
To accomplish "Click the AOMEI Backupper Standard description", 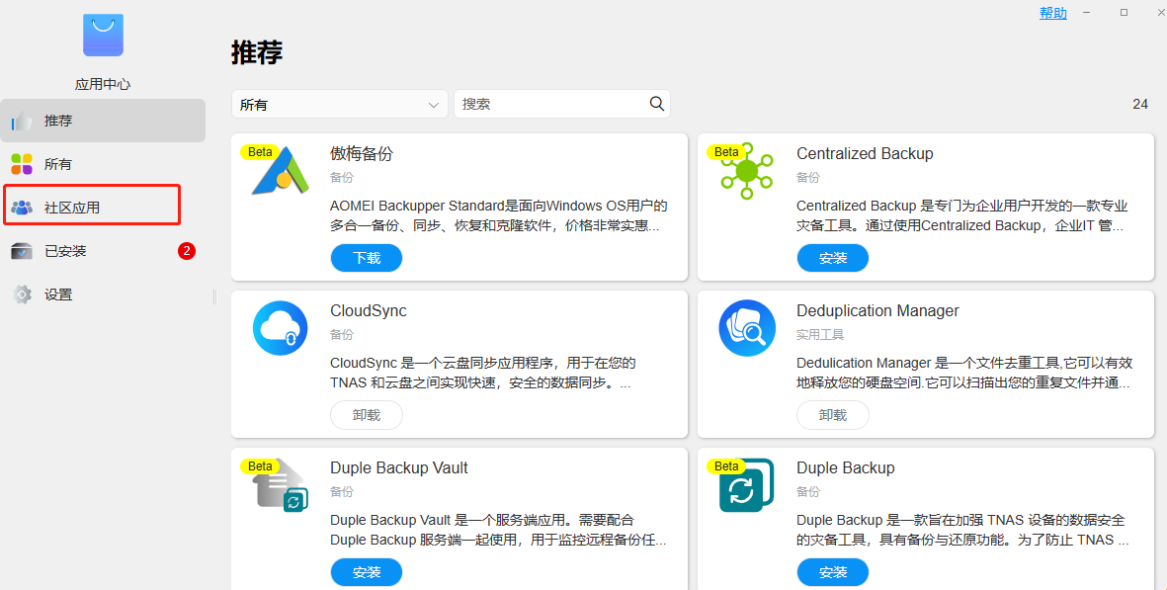I will (x=499, y=215).
